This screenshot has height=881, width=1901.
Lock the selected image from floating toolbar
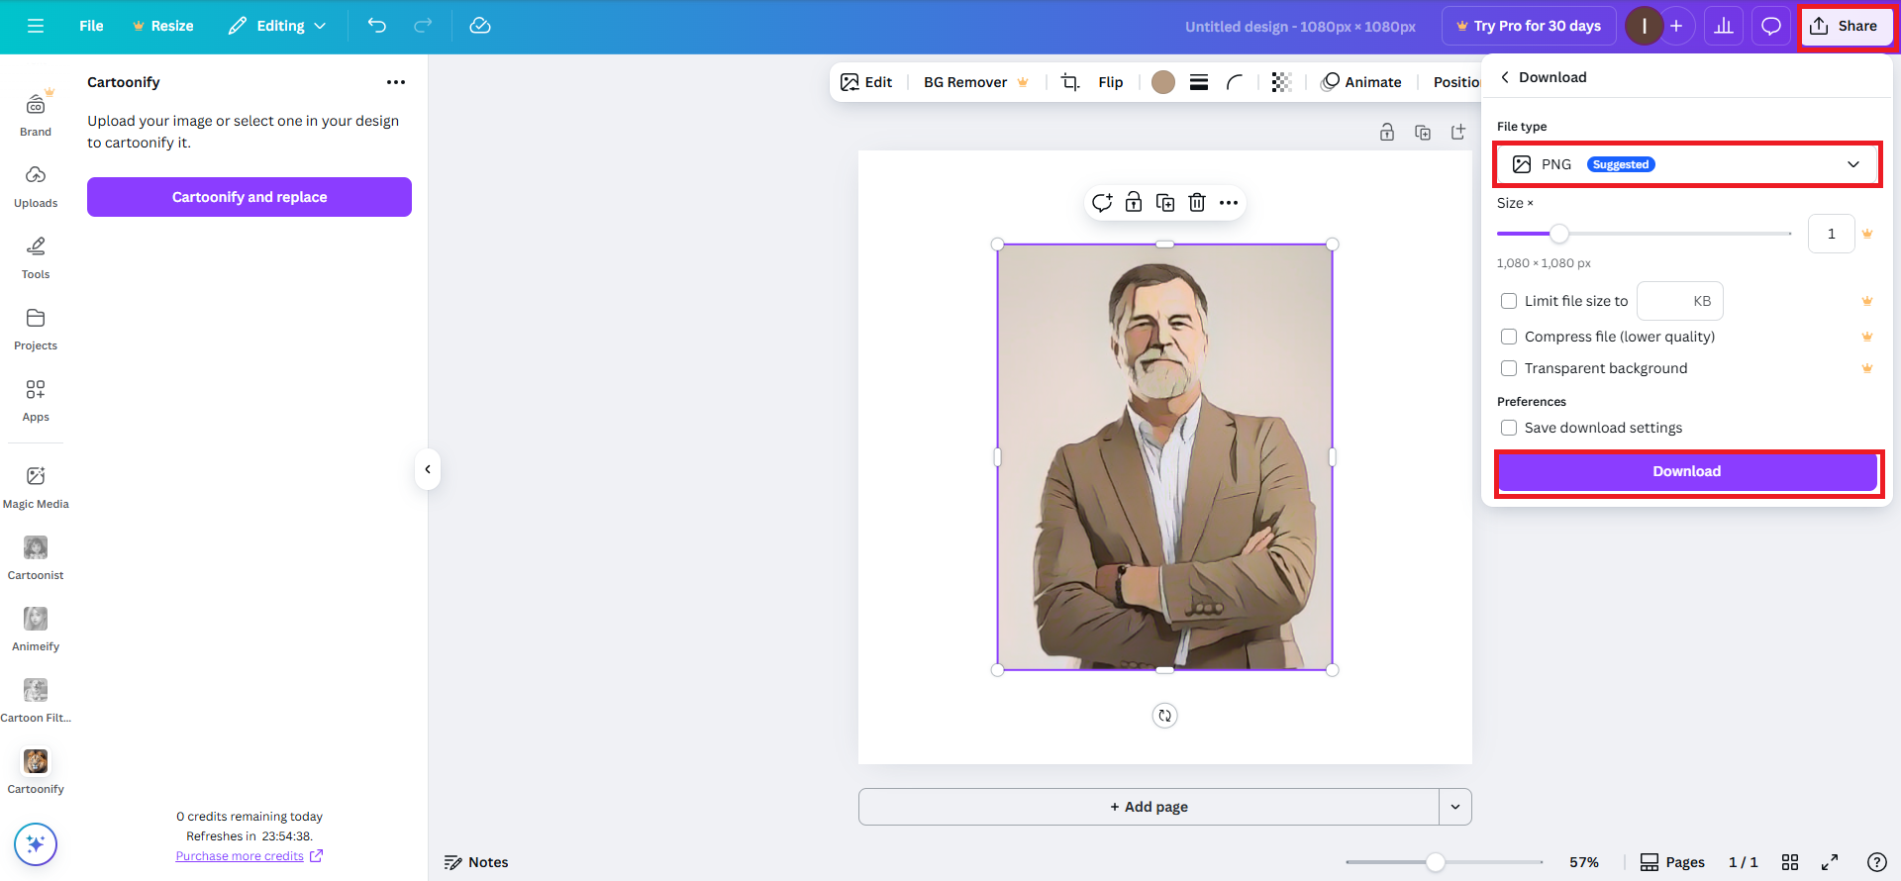1134,203
